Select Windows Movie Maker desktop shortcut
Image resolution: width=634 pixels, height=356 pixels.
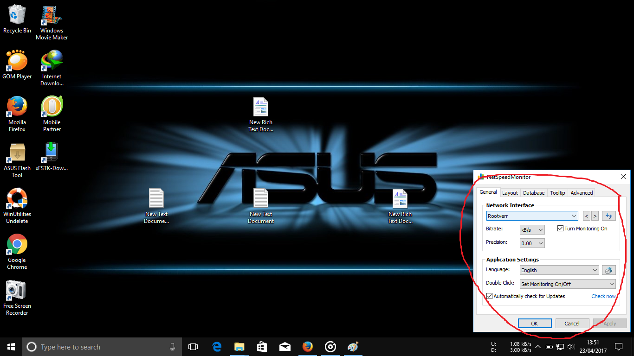[52, 23]
